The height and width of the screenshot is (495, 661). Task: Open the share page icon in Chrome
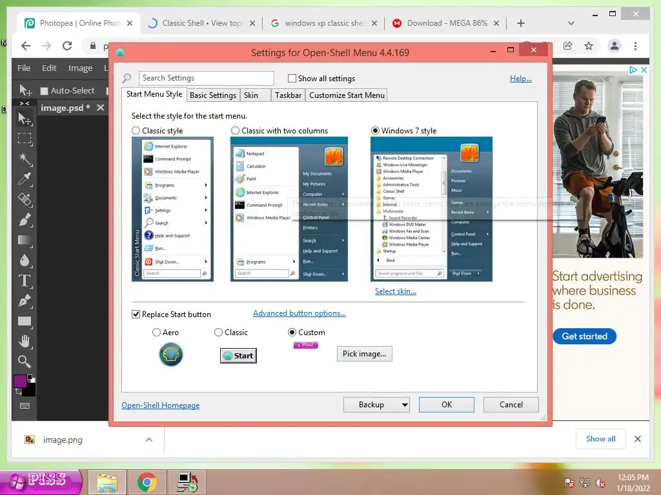(568, 46)
